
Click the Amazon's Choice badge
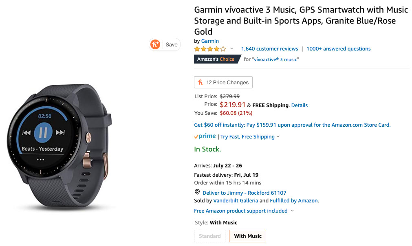(216, 59)
